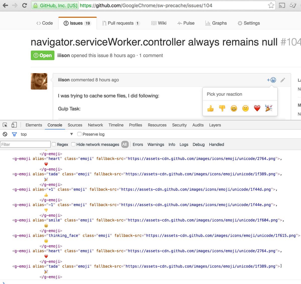This screenshot has height=284, width=301.
Task: Open the add reaction smiley icon
Action: (271, 80)
